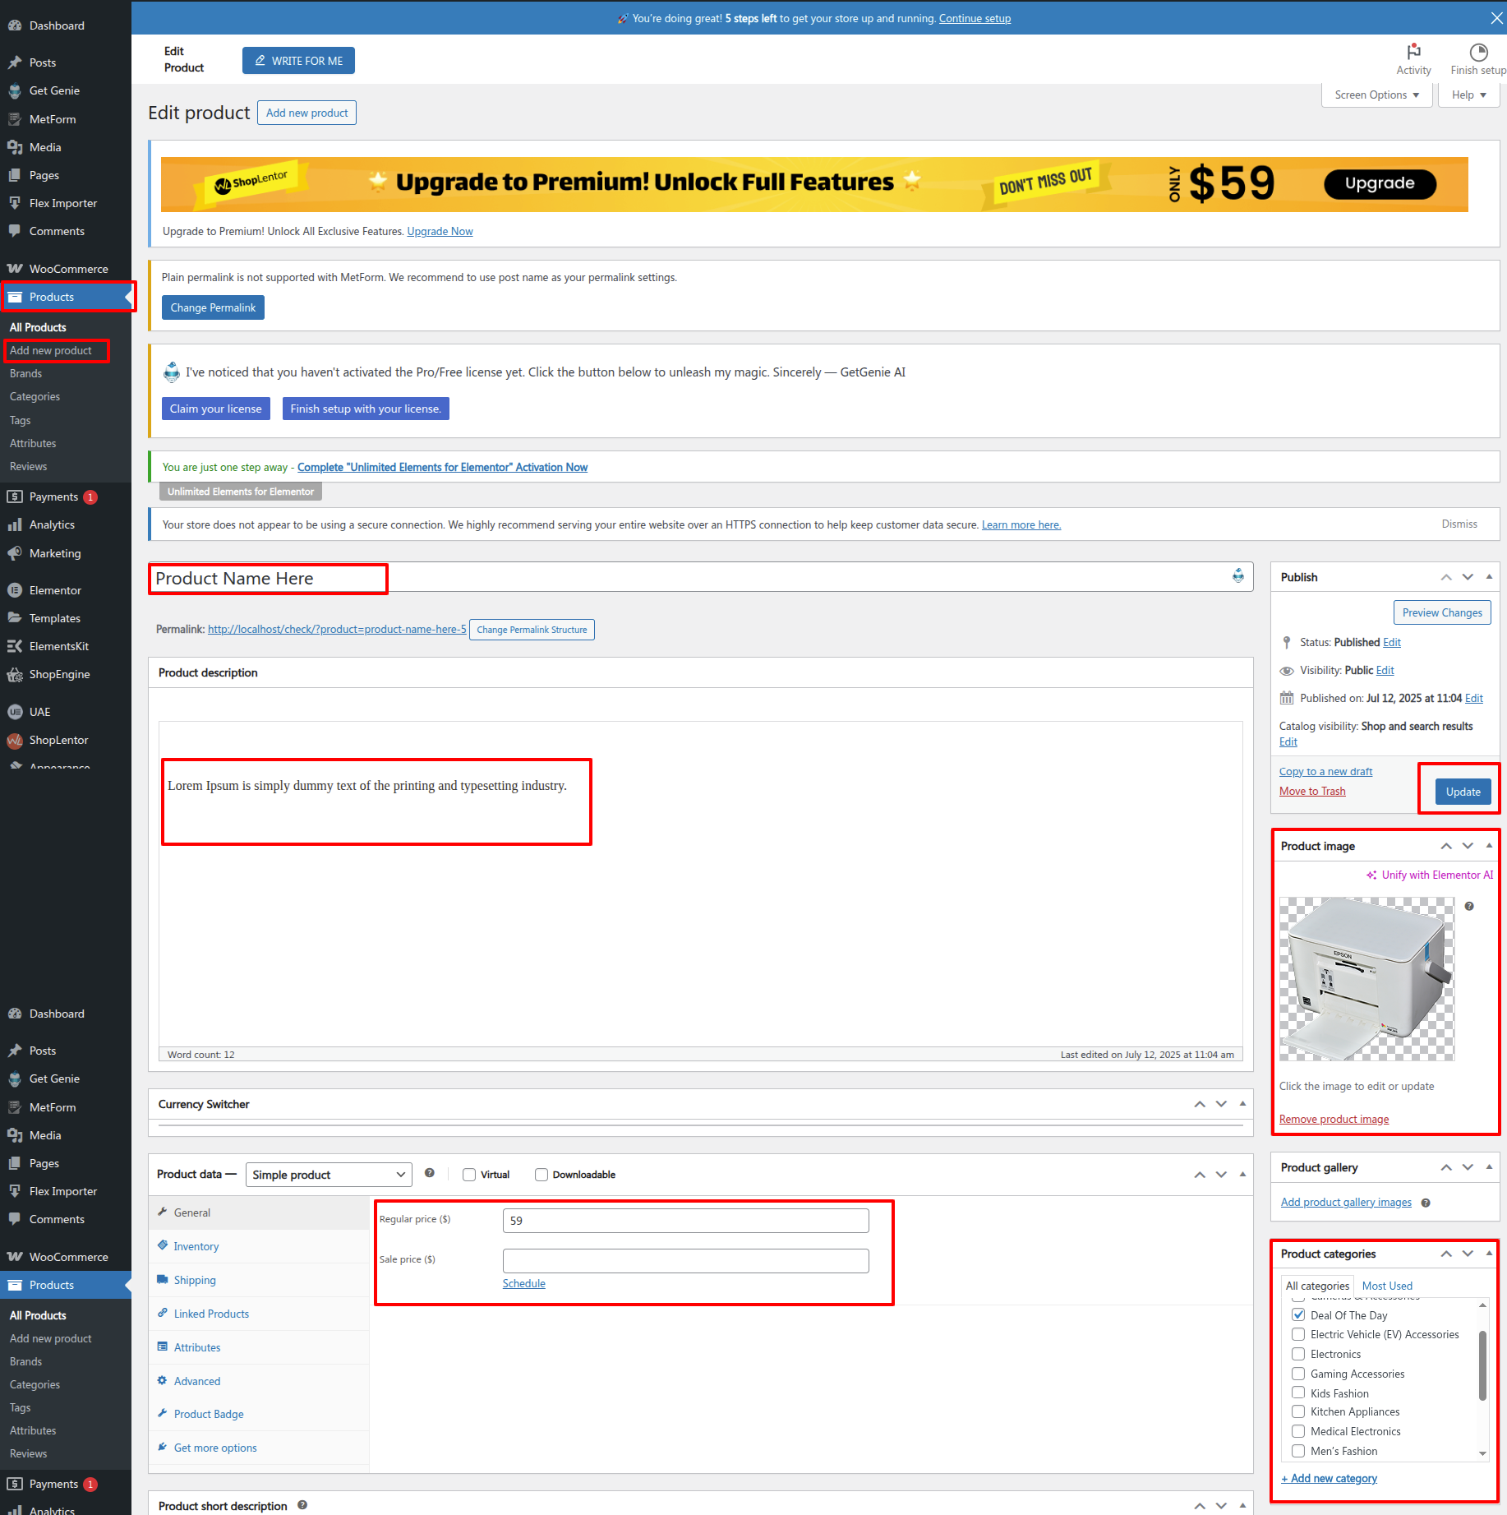Collapse the Product data panel
Screen dimensions: 1507x1515
[x=1242, y=1175]
